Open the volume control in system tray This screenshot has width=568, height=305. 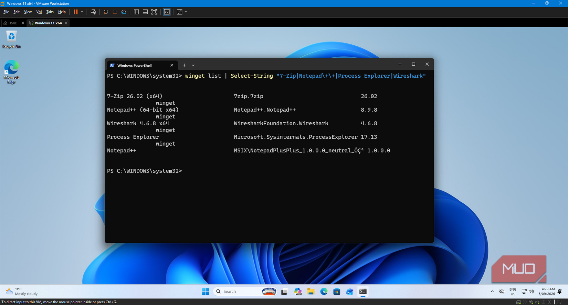click(x=531, y=292)
